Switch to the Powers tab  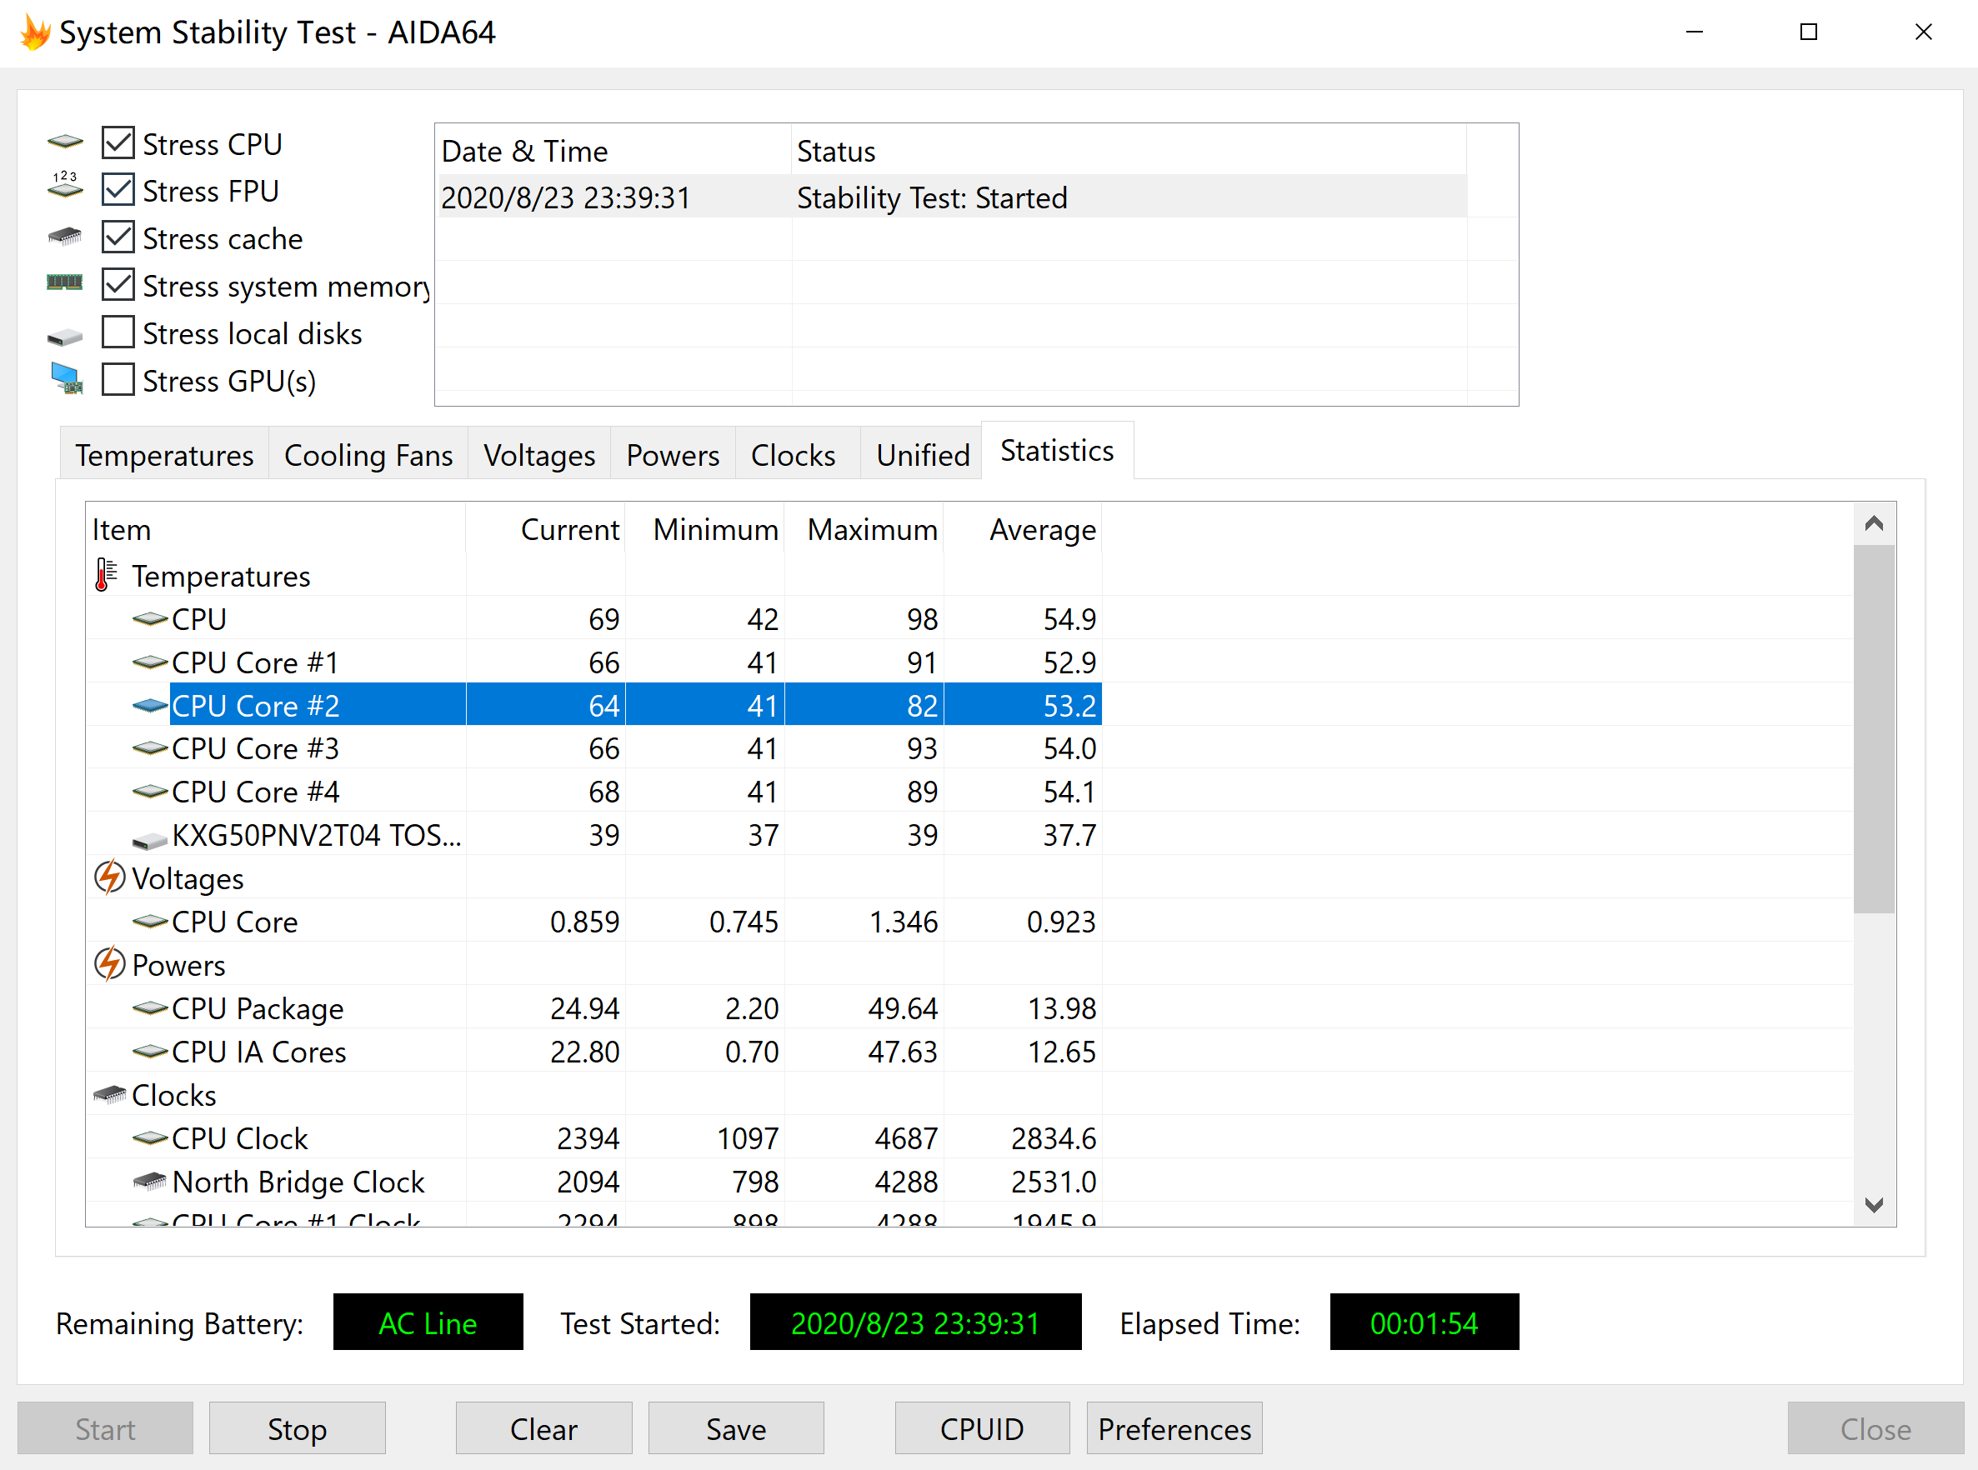pos(673,455)
